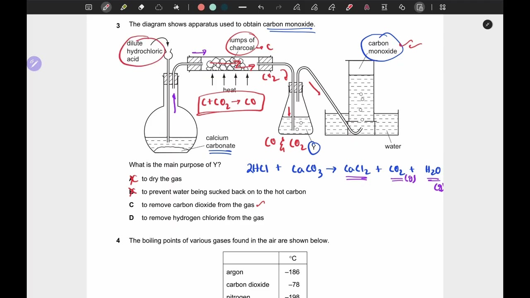
Task: Open the stroke thickness line control
Action: (x=243, y=7)
